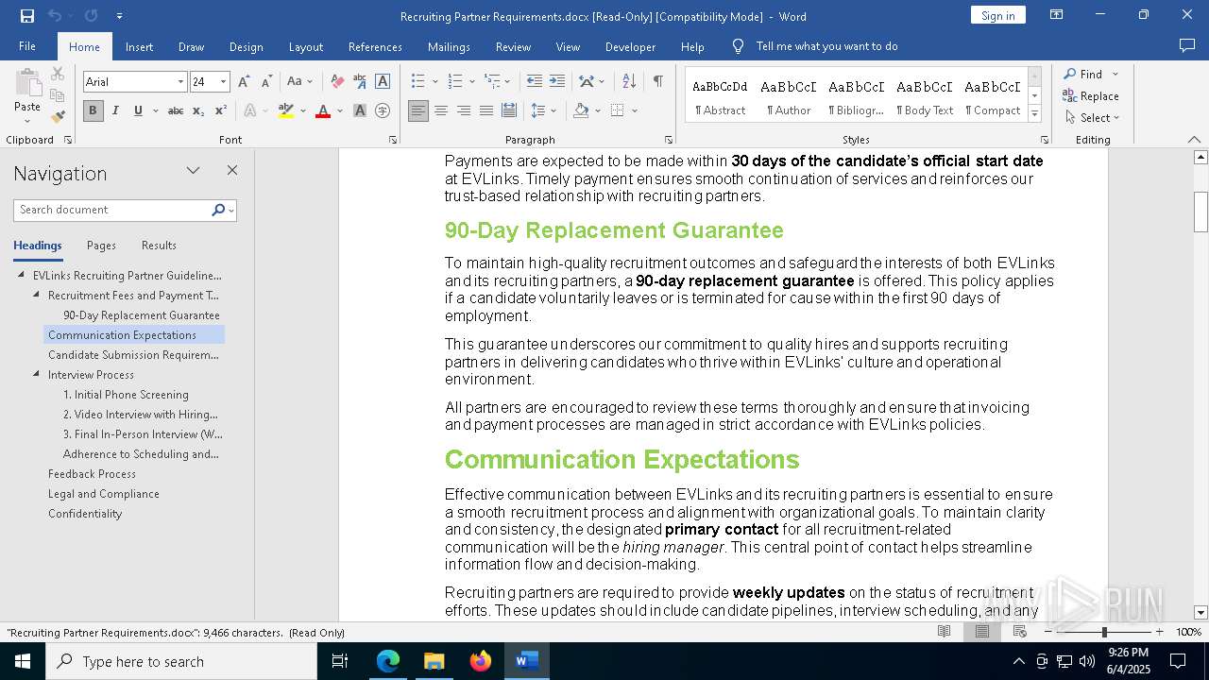Collapse Recruitment Fees heading in Navigation
Viewport: 1209px width, 680px height.
[x=37, y=296]
